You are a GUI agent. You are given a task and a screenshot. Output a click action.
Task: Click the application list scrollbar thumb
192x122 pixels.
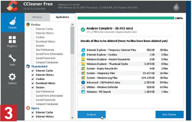[72, 40]
